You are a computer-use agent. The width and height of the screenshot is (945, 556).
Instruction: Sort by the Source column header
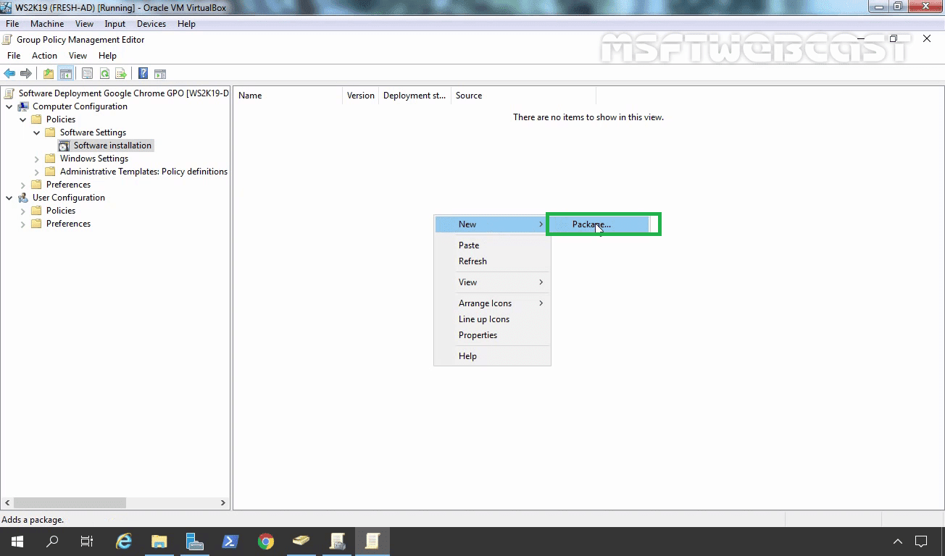pos(523,96)
